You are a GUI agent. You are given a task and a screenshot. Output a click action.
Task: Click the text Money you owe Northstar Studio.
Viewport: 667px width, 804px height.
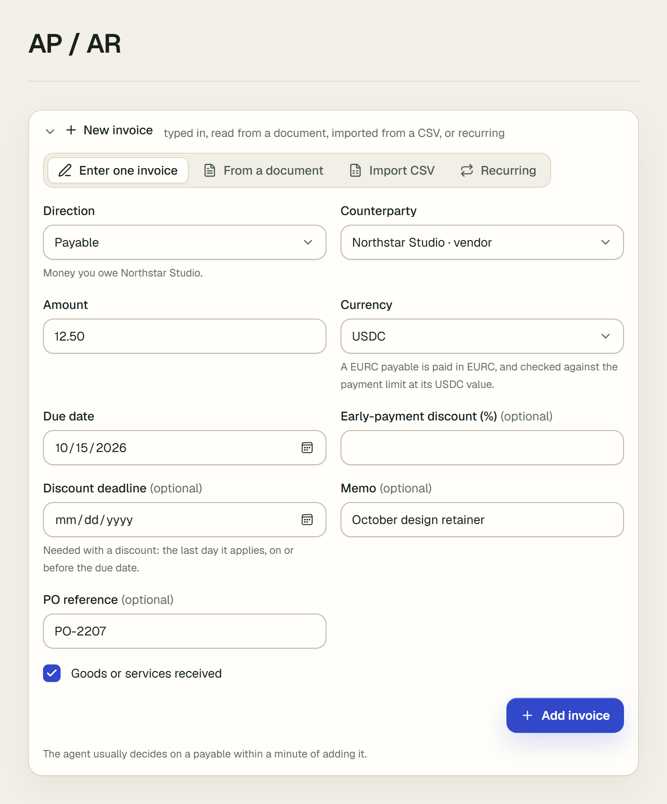click(x=123, y=273)
